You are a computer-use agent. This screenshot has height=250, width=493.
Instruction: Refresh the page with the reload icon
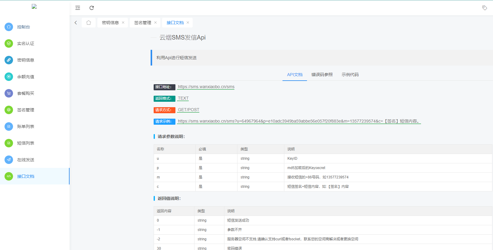click(92, 8)
